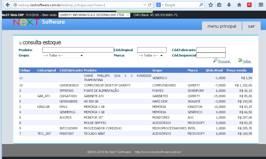
Task: Open the nextsoftware.com.br footer link
Action: point(158,152)
